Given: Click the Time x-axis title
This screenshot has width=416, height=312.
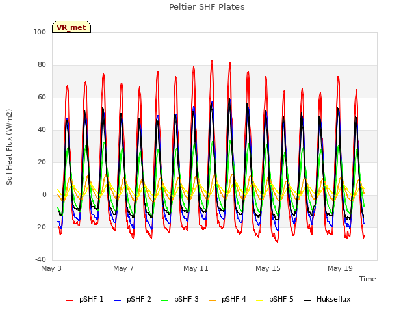Looking at the screenshot, I should (368, 279).
